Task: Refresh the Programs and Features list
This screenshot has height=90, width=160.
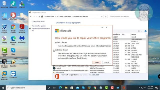Action: click(105, 16)
